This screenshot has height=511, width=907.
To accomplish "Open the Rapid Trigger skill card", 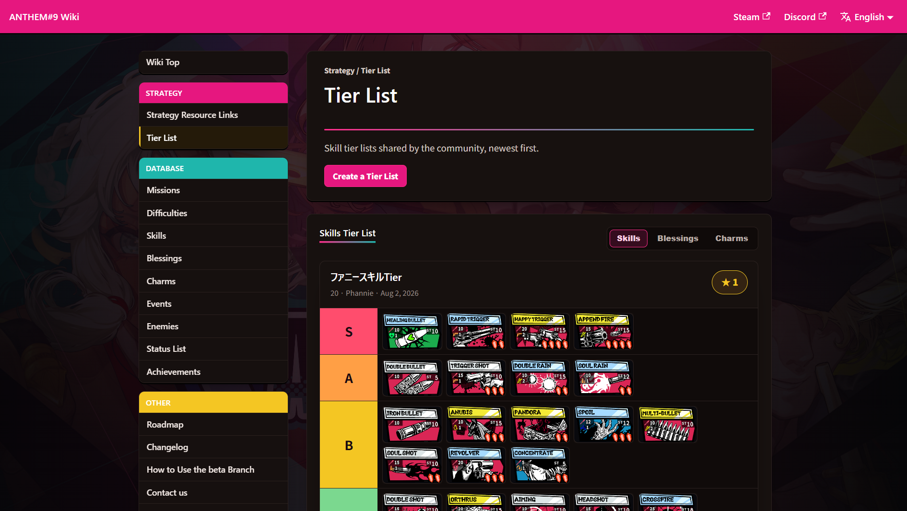I will tap(476, 331).
